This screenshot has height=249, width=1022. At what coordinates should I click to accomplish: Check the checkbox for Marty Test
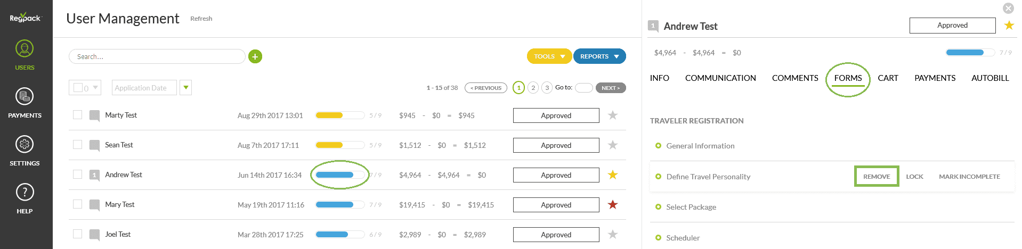click(78, 115)
